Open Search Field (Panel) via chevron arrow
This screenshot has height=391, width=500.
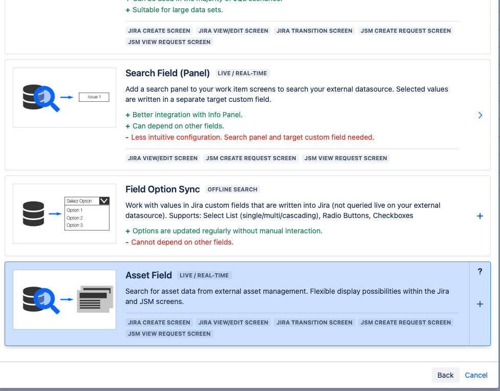click(x=480, y=115)
